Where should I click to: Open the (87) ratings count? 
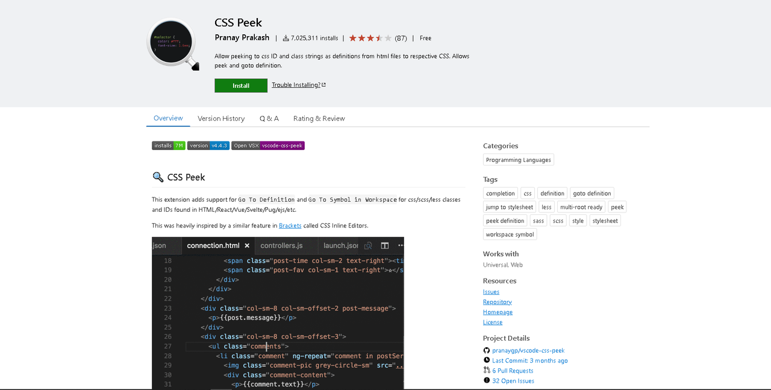[401, 38]
